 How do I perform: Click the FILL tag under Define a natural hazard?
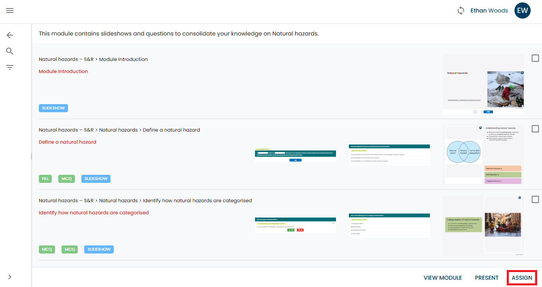click(46, 179)
